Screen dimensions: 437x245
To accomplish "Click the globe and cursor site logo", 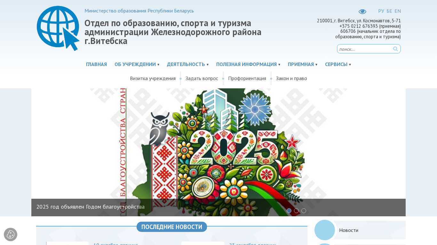I will tap(58, 28).
